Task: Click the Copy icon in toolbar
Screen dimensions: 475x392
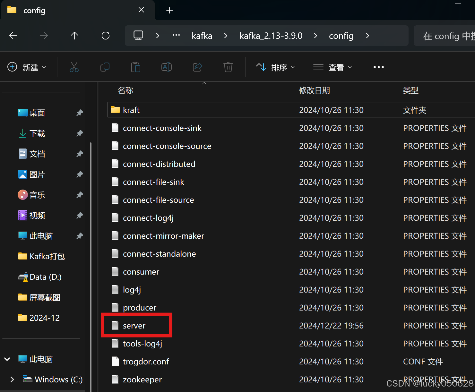Action: [105, 67]
